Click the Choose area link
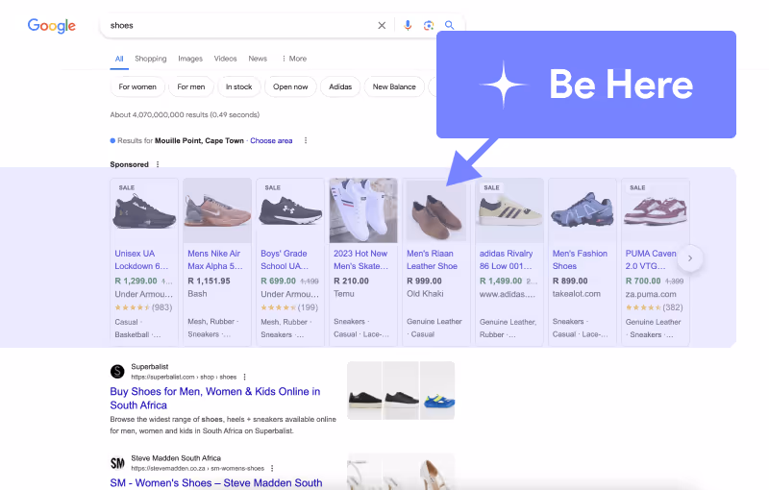This screenshot has height=490, width=769. point(271,140)
